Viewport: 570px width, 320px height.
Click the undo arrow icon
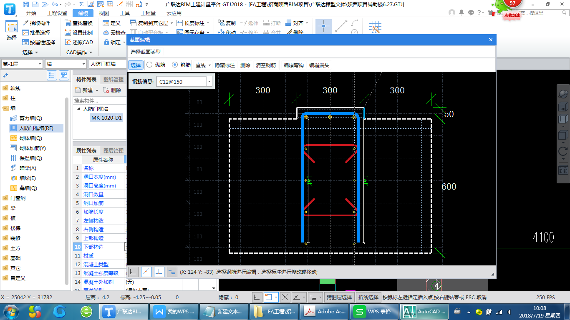55,5
